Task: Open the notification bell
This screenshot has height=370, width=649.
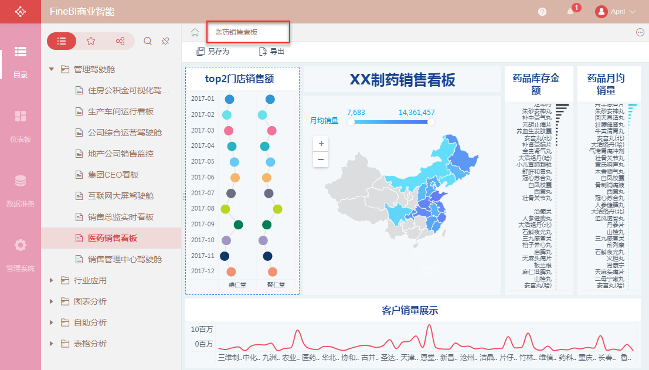Action: (570, 12)
